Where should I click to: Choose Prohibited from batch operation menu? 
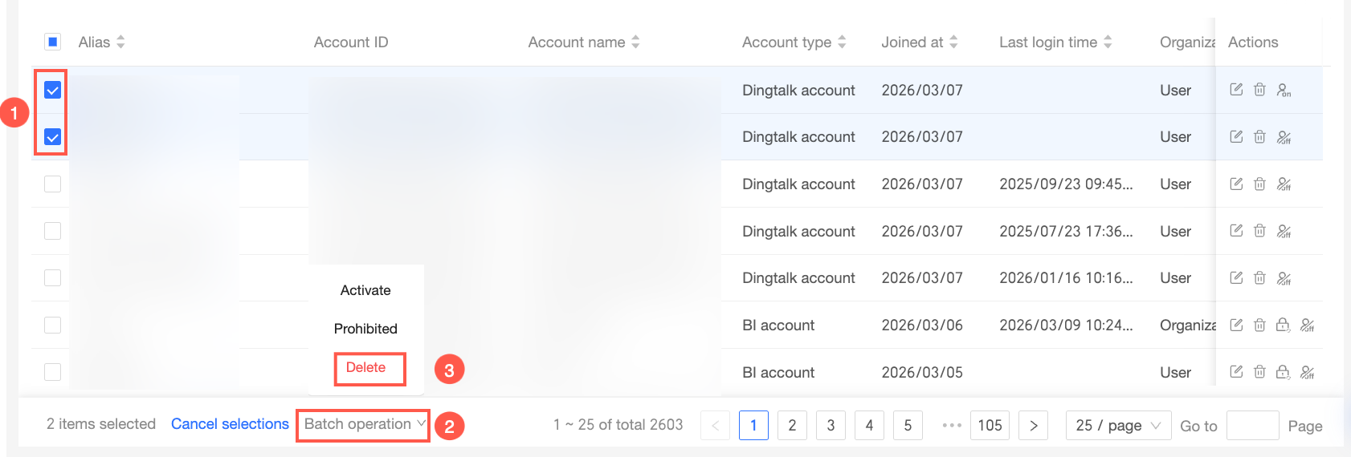pyautogui.click(x=365, y=329)
